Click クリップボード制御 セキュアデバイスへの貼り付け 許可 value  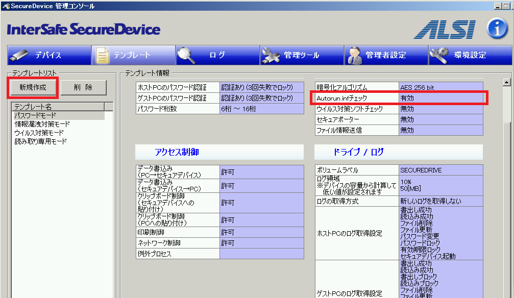click(261, 203)
